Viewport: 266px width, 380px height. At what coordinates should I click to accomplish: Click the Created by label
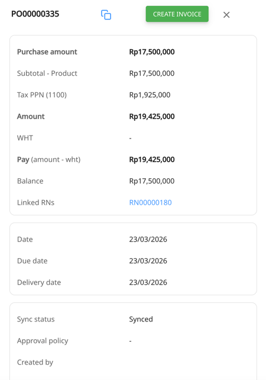(x=35, y=362)
